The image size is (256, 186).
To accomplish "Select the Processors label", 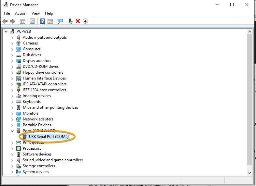I will coord(32,148).
